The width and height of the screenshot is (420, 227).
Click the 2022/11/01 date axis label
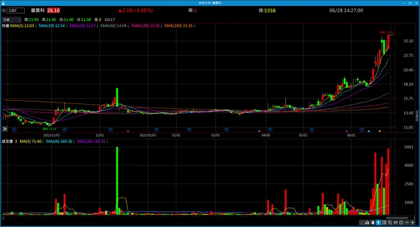[x=52, y=135]
